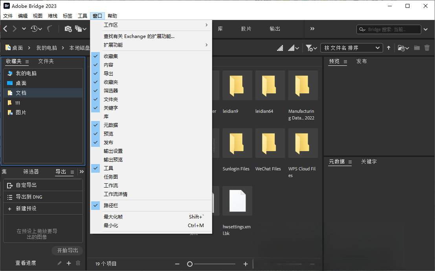Open the 收藏夹 panel menu icon
This screenshot has height=271, width=435.
point(27,61)
